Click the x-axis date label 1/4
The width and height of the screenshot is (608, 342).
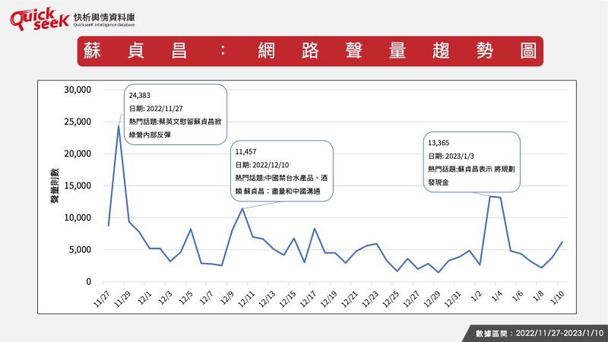point(497,296)
